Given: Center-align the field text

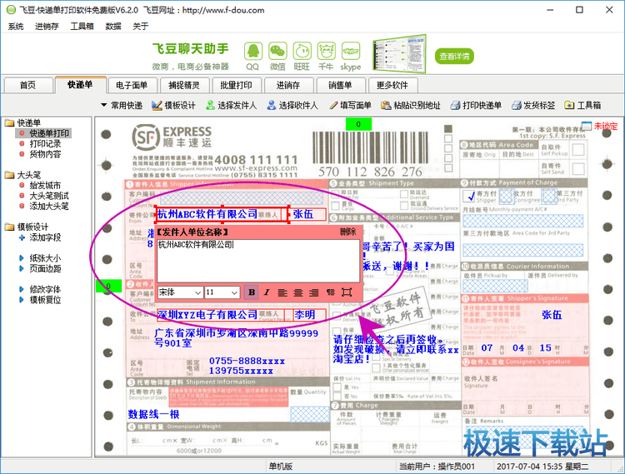Looking at the screenshot, I should tap(298, 292).
